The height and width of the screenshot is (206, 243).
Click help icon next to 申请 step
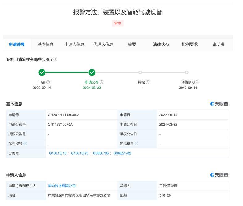pos(48,82)
